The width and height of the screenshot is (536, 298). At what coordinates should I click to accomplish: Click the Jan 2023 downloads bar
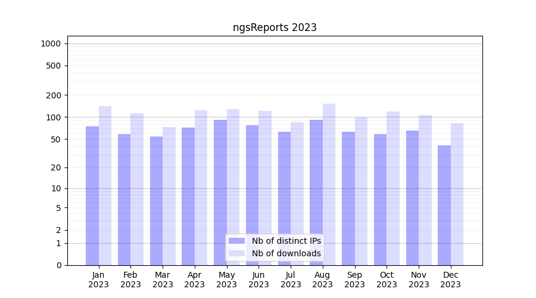coord(105,185)
